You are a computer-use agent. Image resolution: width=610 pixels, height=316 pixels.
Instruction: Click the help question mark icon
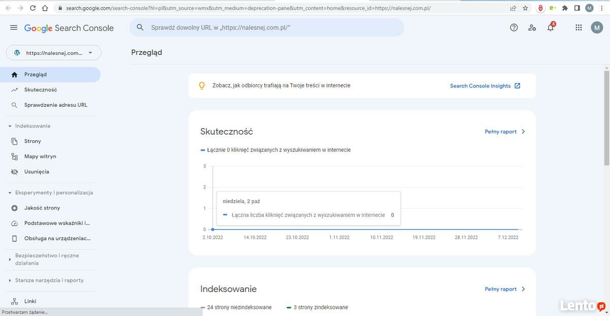(x=514, y=27)
